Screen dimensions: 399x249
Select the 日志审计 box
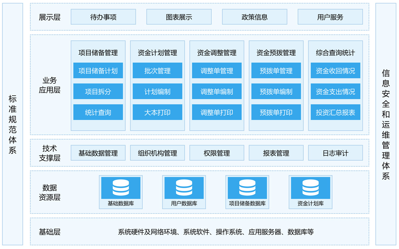(335, 153)
